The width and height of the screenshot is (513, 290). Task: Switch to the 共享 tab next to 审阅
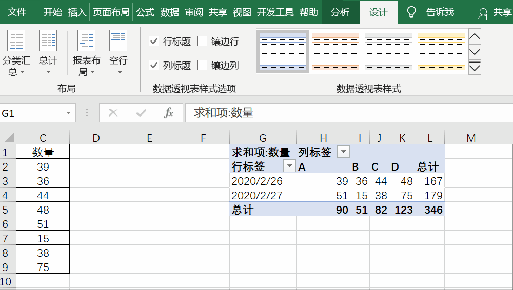[218, 12]
